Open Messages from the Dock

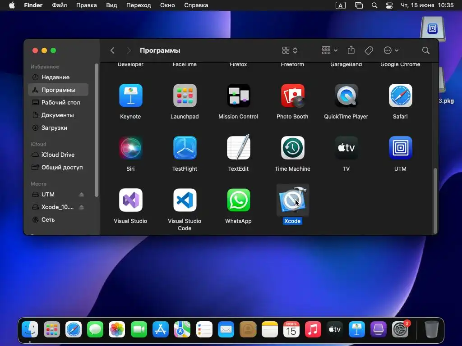95,329
